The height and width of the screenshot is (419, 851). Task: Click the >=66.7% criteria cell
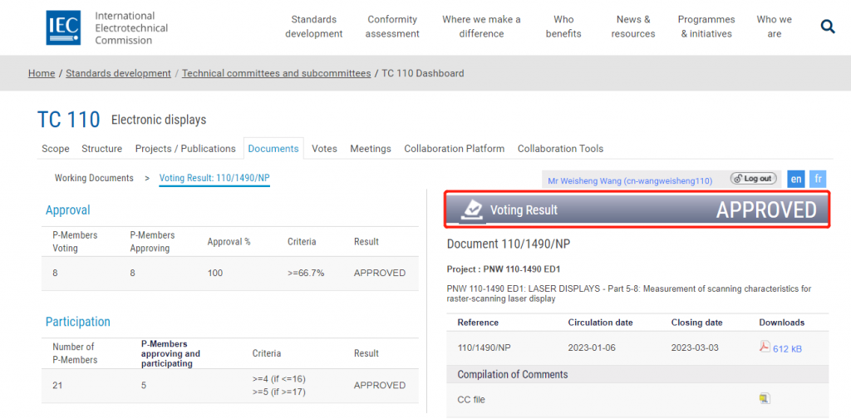point(306,273)
